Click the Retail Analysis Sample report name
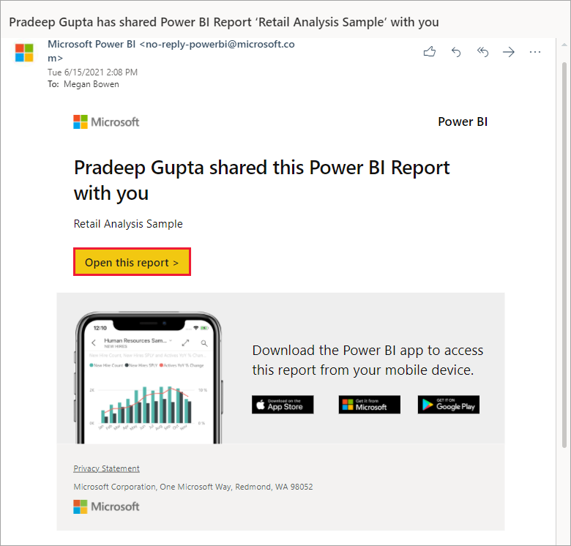571x546 pixels. [128, 224]
